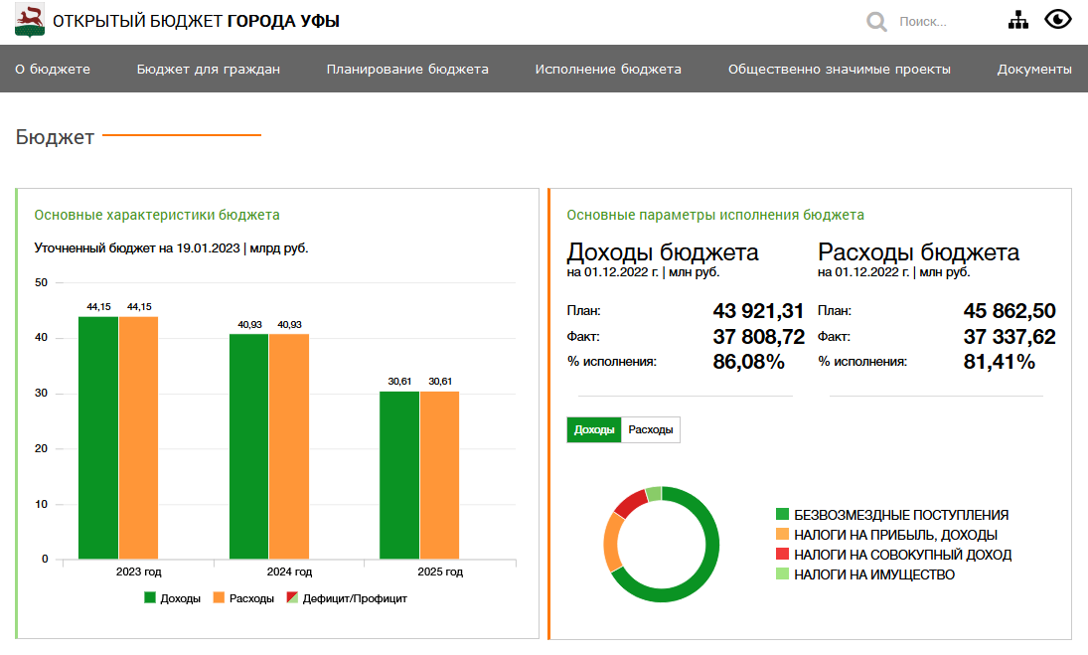Open the sitemap icon in header

(x=1017, y=20)
